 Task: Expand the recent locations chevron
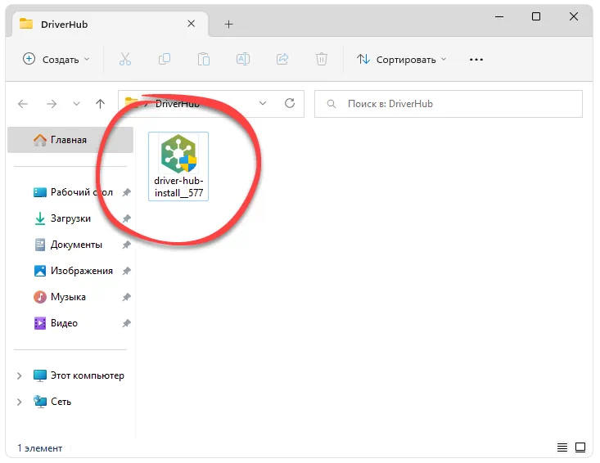tap(76, 104)
